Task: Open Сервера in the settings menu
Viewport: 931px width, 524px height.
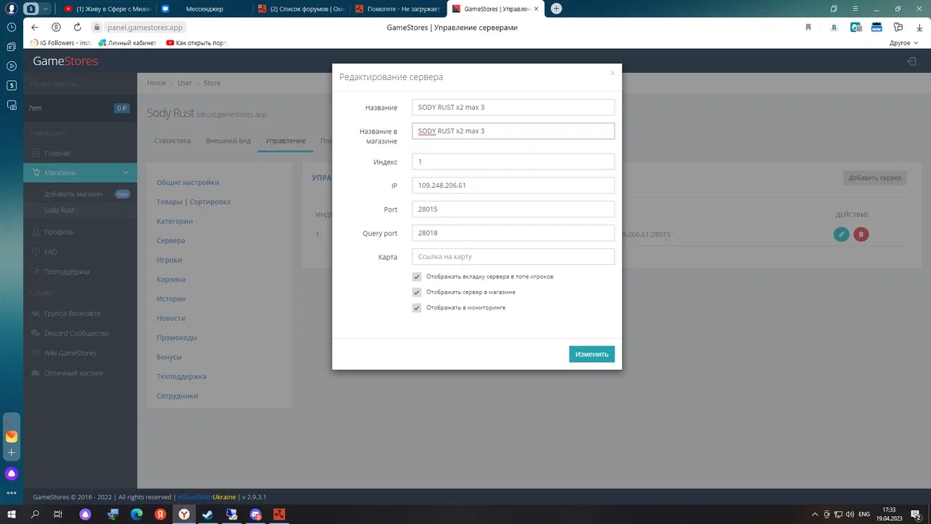Action: pos(171,240)
